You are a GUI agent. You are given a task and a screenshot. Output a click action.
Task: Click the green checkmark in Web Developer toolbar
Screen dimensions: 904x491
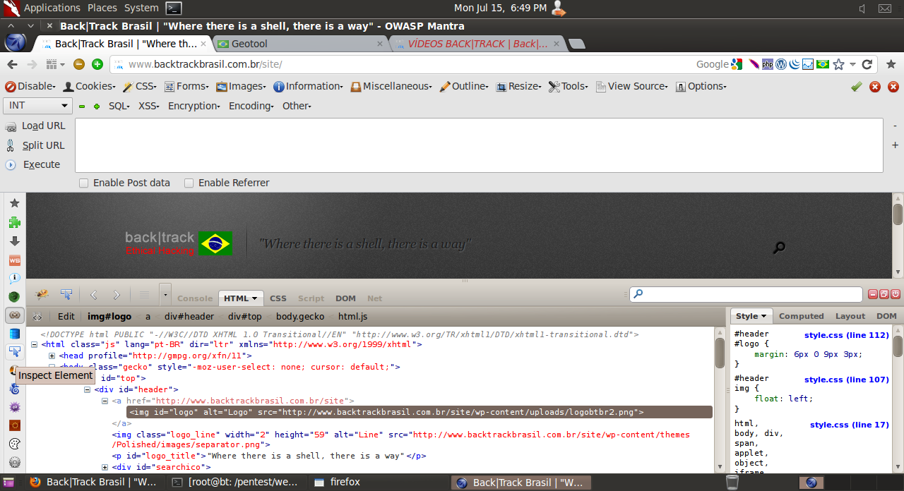click(x=857, y=87)
